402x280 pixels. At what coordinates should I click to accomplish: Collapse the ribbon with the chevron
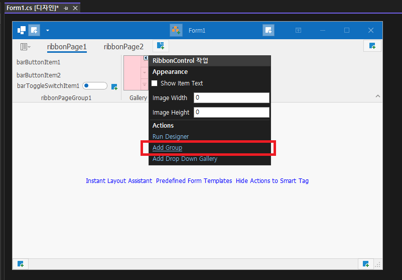click(x=377, y=97)
